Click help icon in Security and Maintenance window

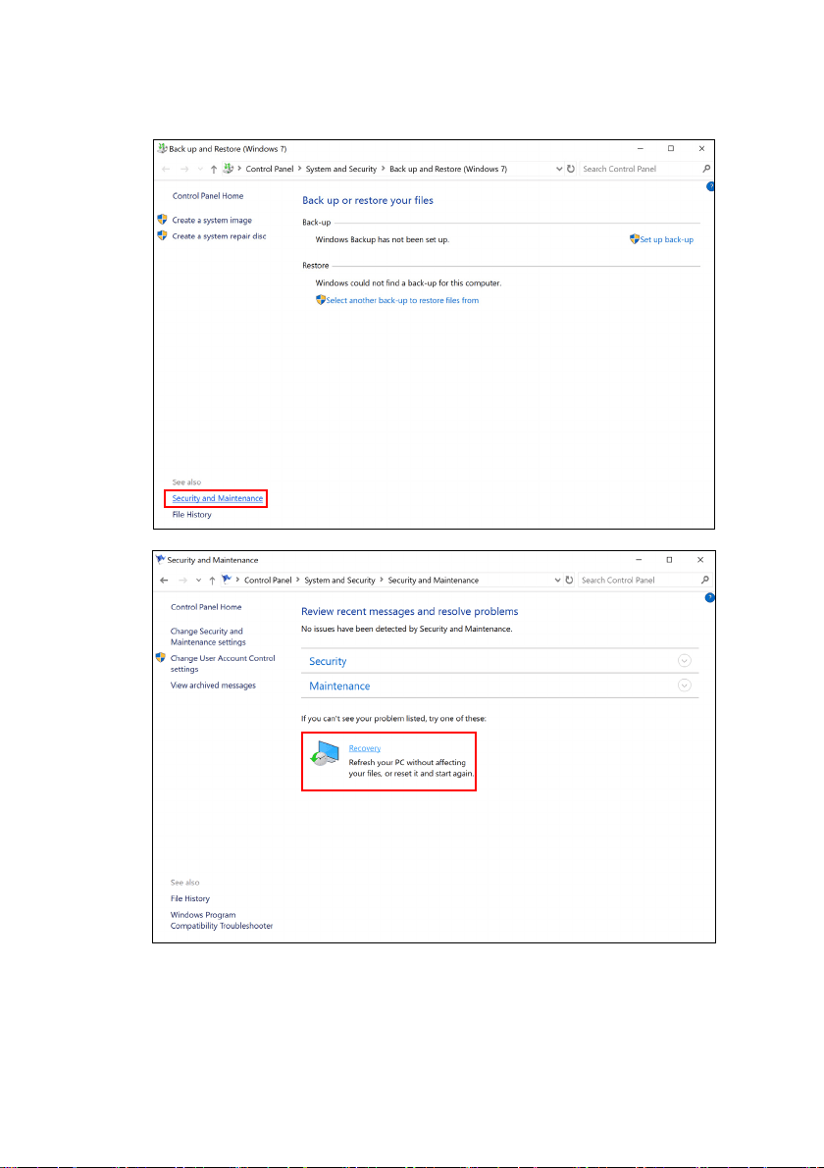pyautogui.click(x=710, y=597)
